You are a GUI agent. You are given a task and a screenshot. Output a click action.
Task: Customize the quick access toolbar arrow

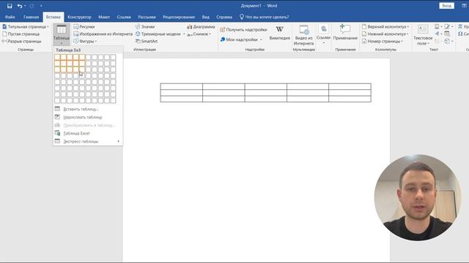tap(41, 6)
